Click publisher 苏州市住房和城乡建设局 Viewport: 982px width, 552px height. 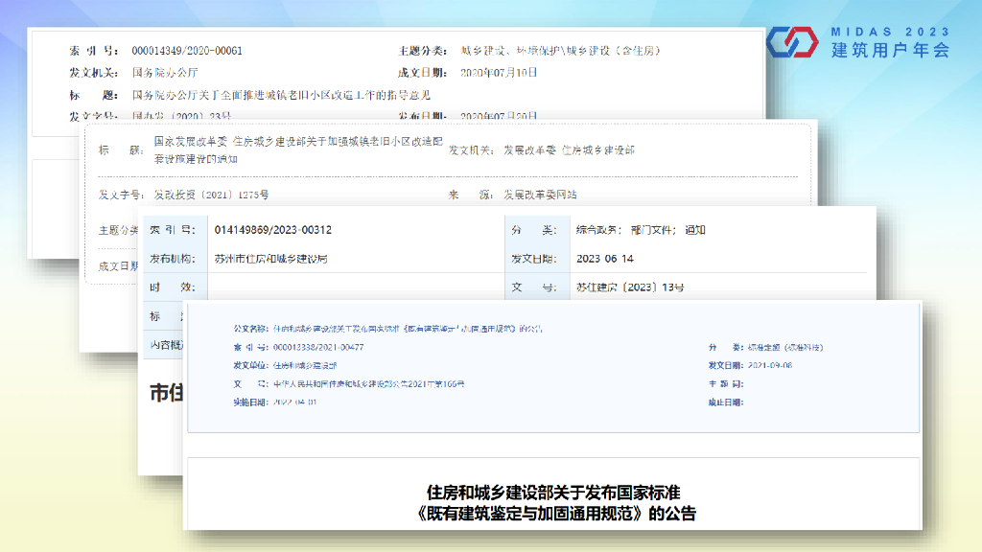(x=270, y=259)
